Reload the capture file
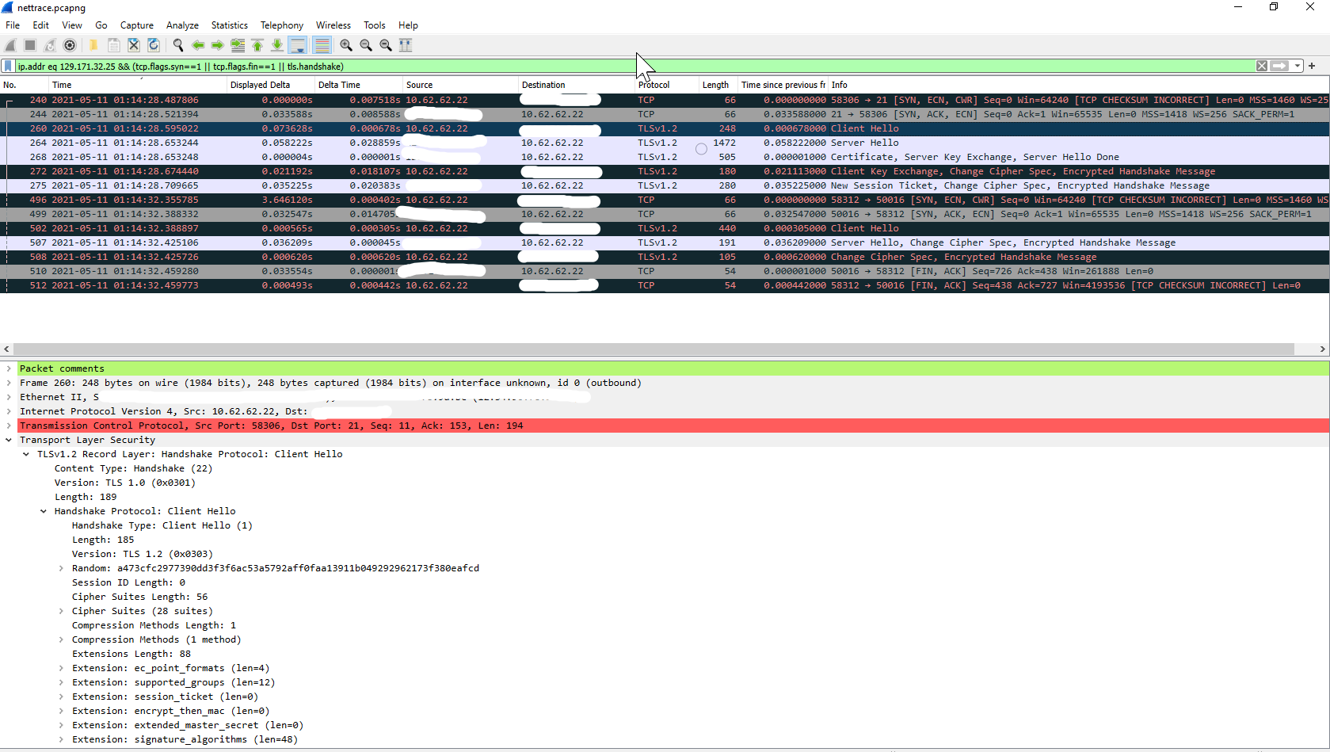The width and height of the screenshot is (1330, 752). tap(154, 45)
